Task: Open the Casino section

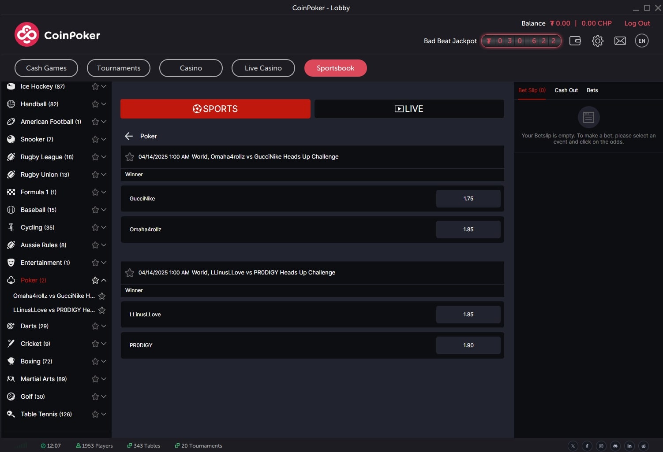Action: tap(191, 68)
